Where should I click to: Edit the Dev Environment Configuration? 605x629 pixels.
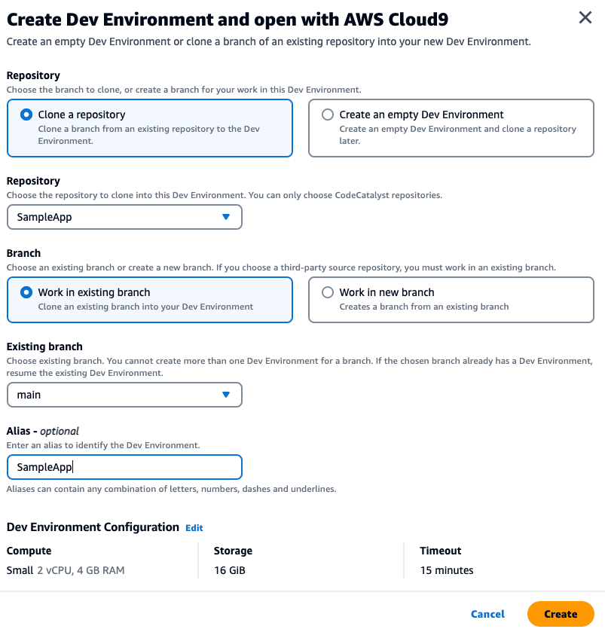coord(194,528)
